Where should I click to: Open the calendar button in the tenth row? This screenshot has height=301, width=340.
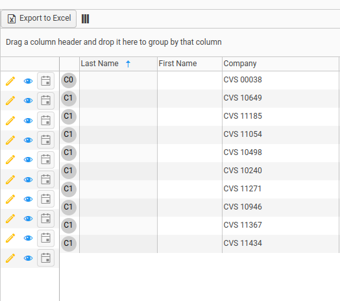[x=46, y=258]
